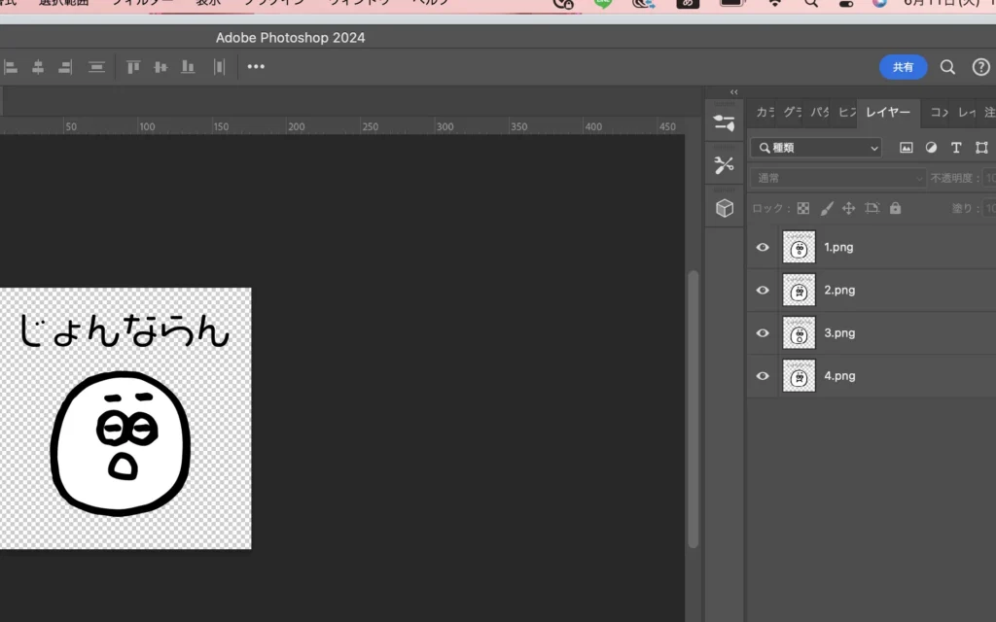Click the align horizontal centers icon
This screenshot has height=622, width=996.
[38, 67]
